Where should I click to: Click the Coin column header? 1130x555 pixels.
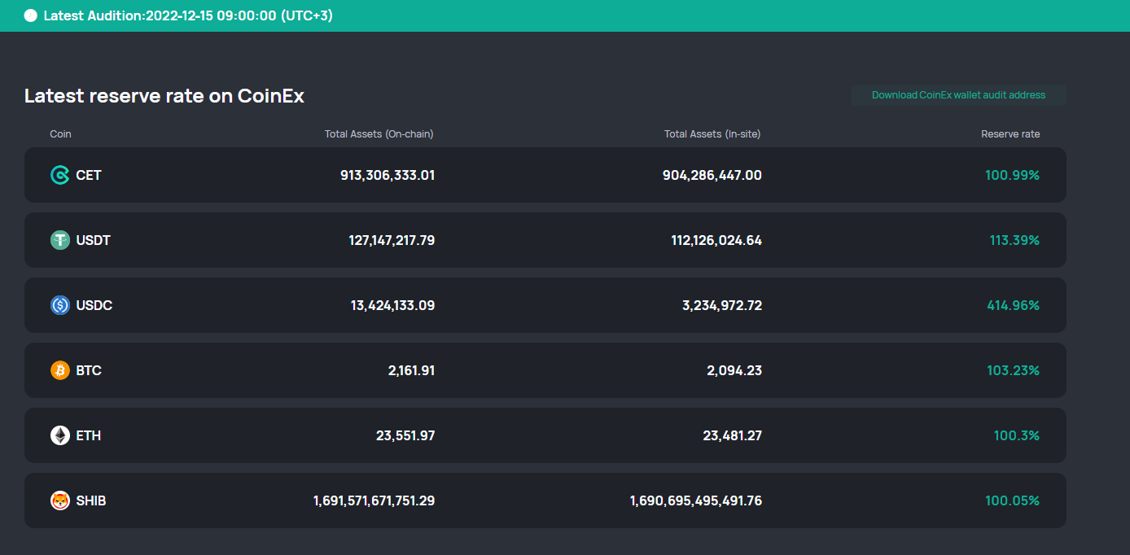(x=60, y=134)
